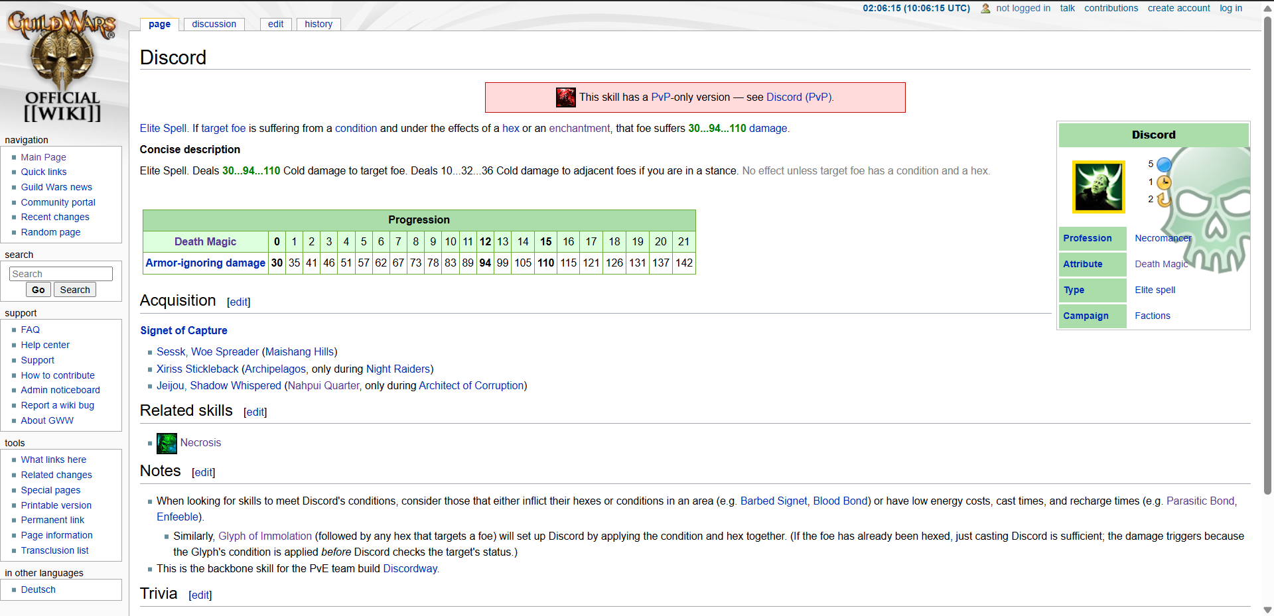This screenshot has height=616, width=1274.
Task: Open the edit tab
Action: tap(275, 24)
